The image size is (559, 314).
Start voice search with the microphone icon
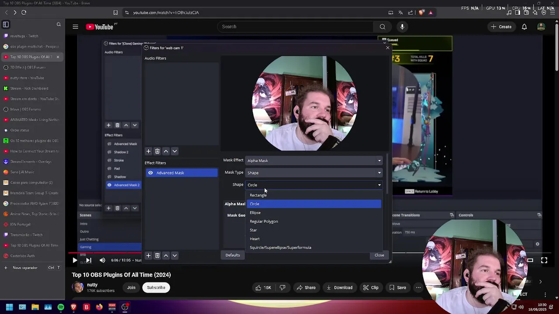402,27
